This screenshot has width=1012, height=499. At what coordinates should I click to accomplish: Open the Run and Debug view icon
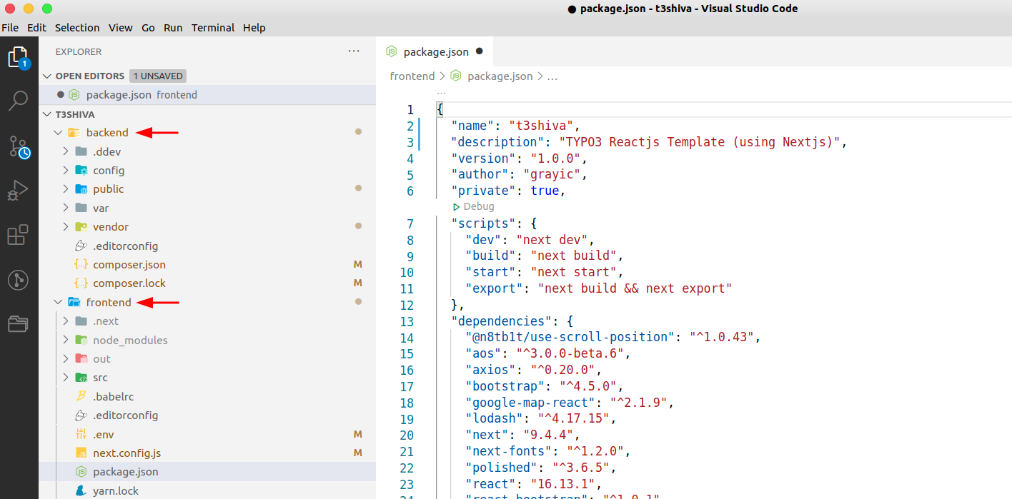(x=18, y=191)
